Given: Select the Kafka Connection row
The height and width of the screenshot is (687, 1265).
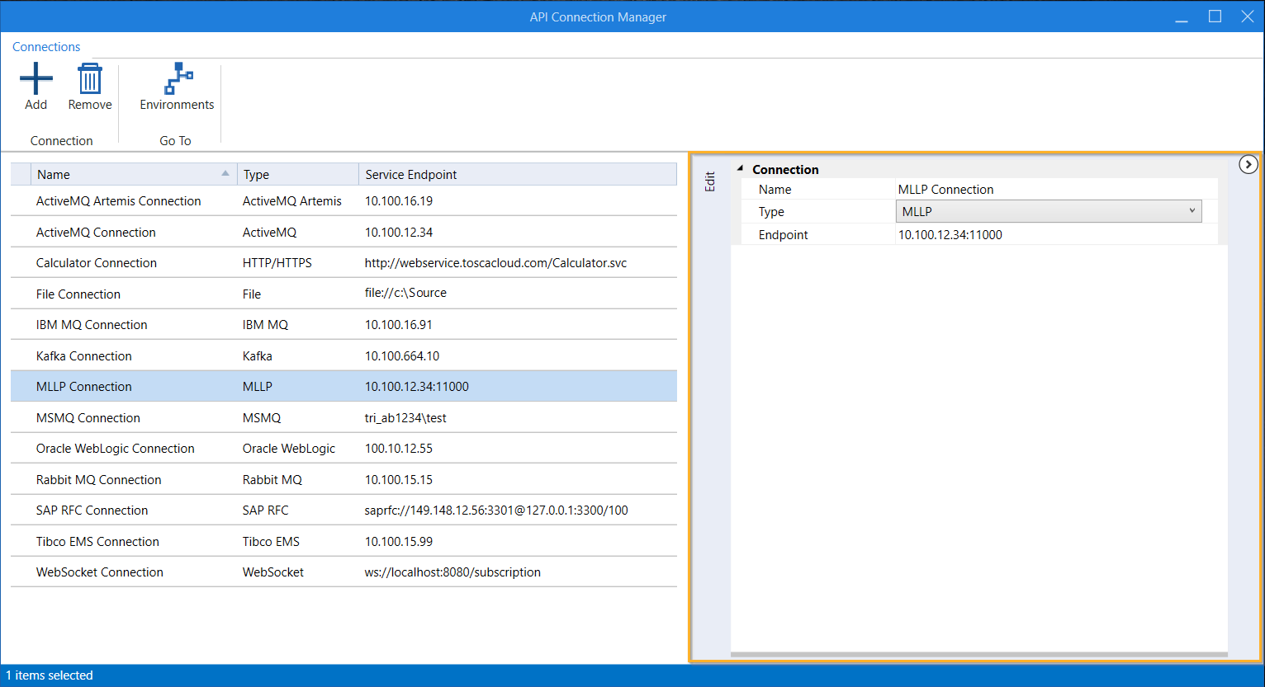Looking at the screenshot, I should click(84, 356).
